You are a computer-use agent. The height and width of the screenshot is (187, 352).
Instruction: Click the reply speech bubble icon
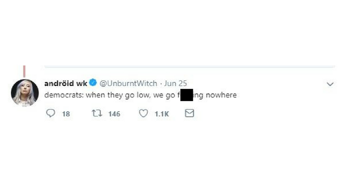pos(51,114)
